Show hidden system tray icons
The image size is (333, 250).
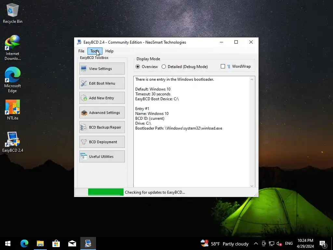pos(256,243)
